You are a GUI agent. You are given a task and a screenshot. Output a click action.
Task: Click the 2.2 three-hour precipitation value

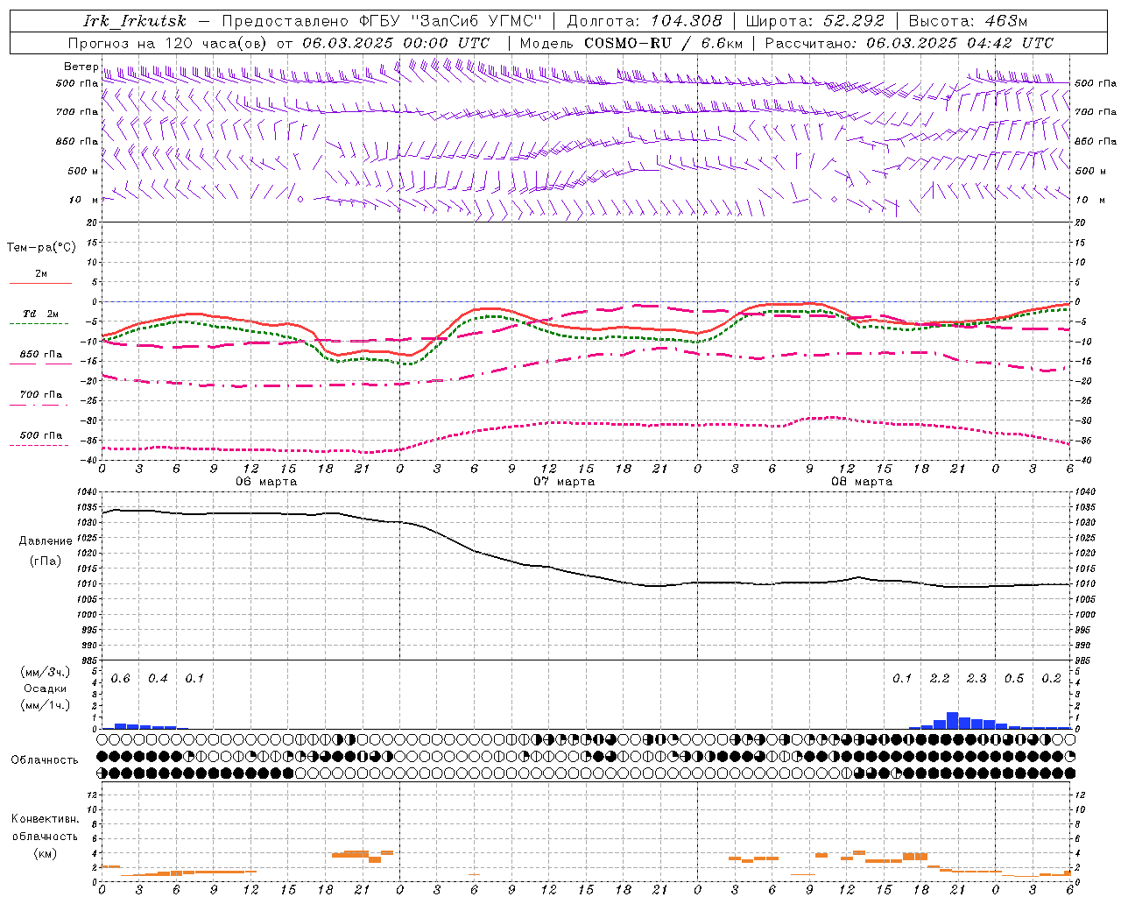coord(940,679)
